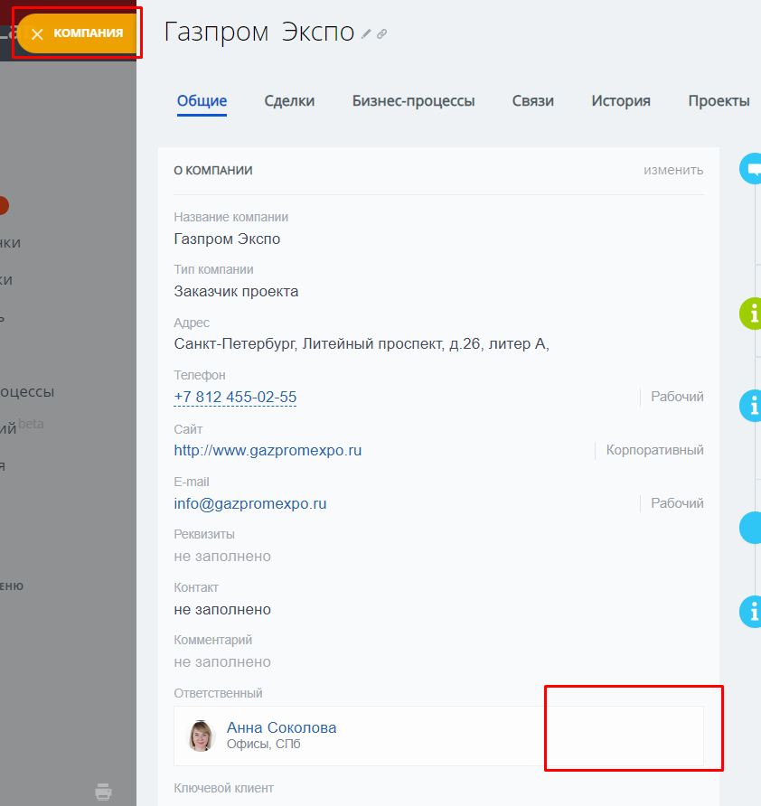Viewport: 761px width, 806px height.
Task: Open Анна Соколова profile link
Action: pyautogui.click(x=281, y=727)
